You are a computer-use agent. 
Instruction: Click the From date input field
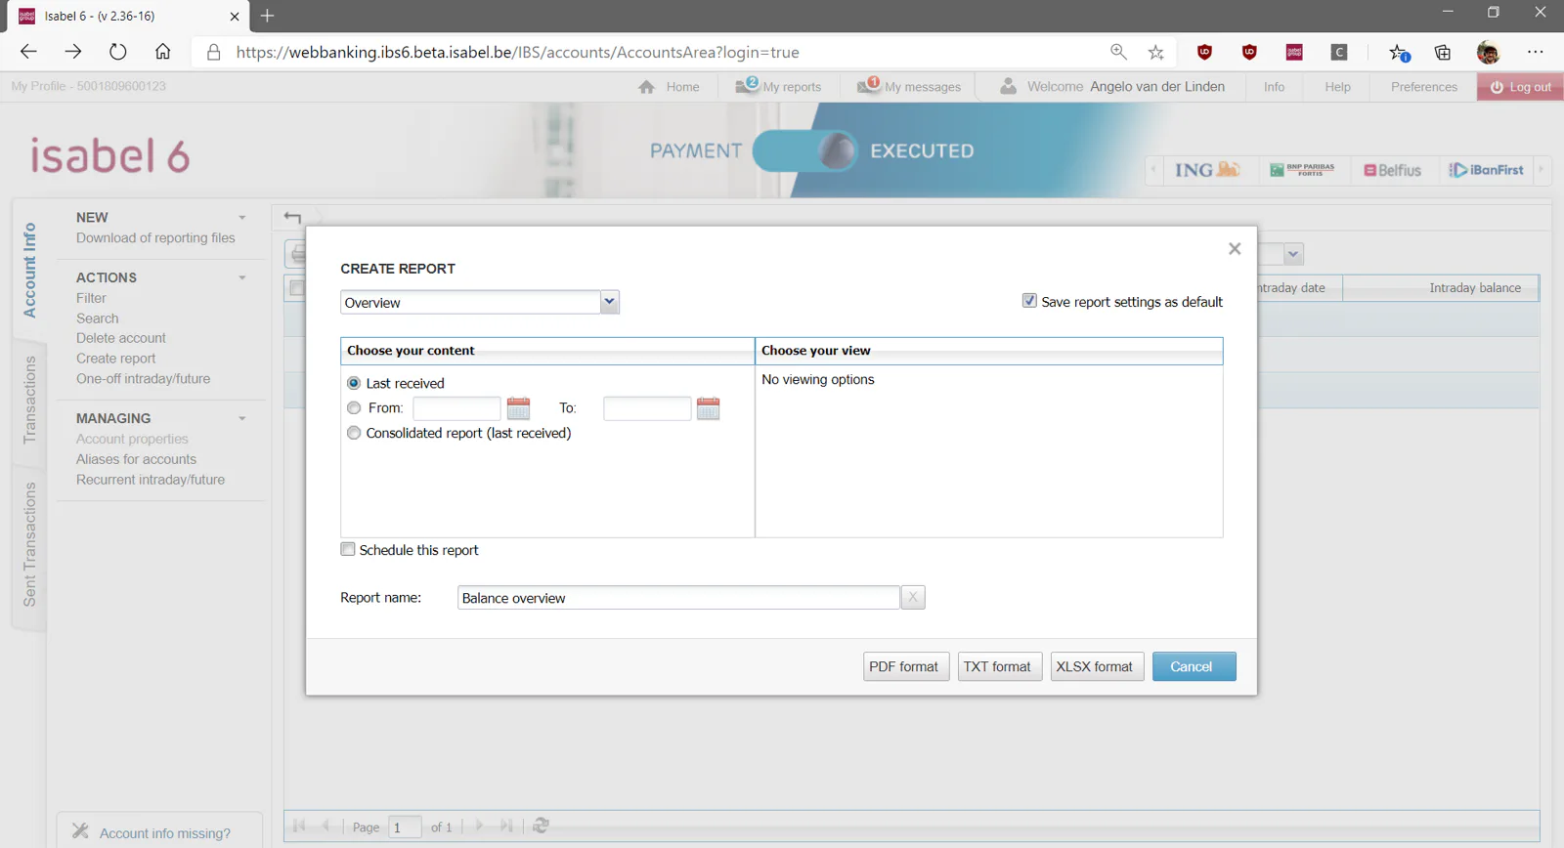[x=456, y=408]
